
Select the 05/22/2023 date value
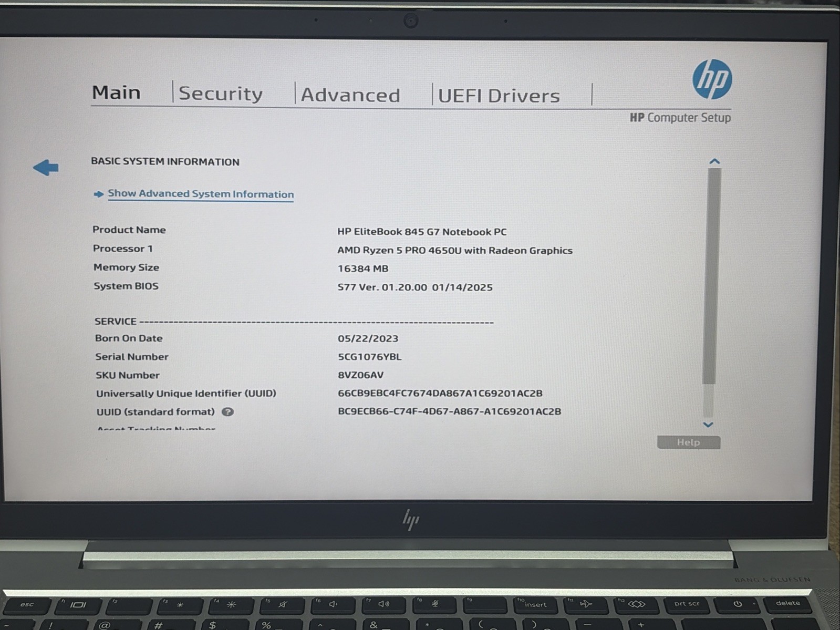(x=368, y=339)
